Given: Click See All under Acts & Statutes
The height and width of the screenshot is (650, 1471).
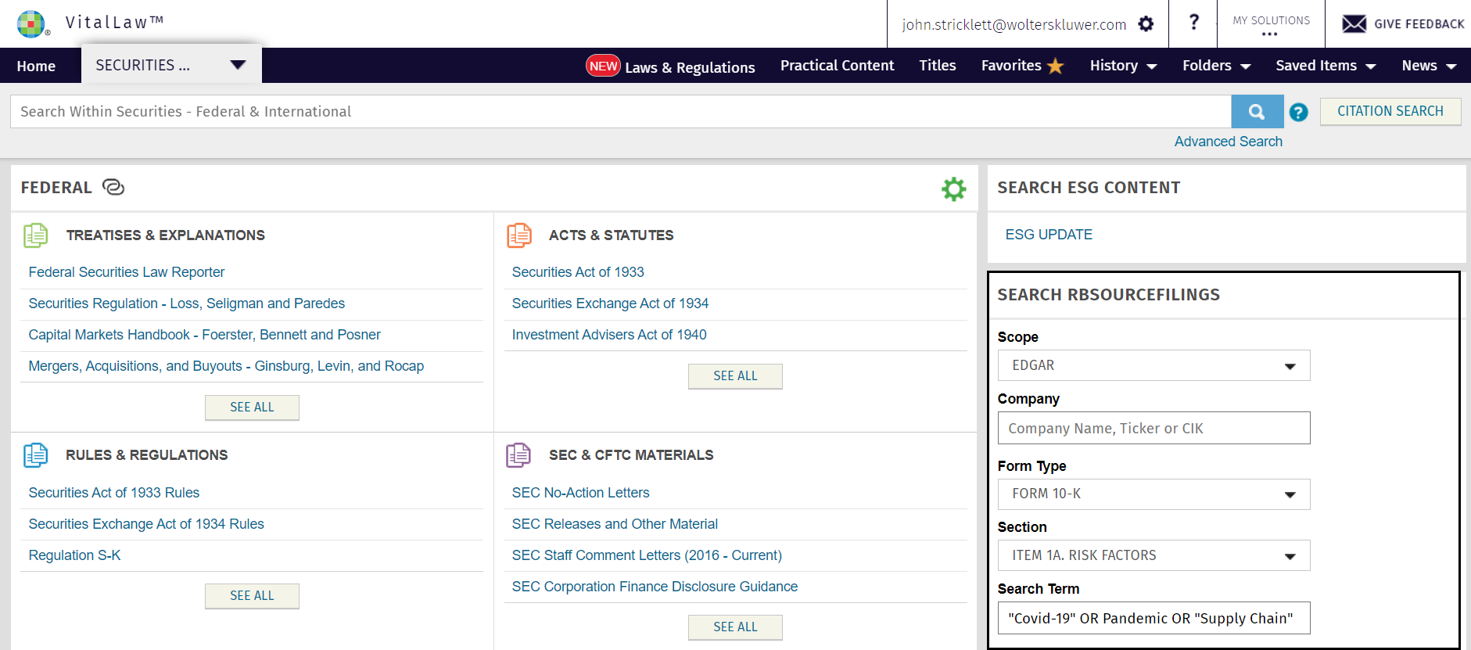Looking at the screenshot, I should 735,376.
